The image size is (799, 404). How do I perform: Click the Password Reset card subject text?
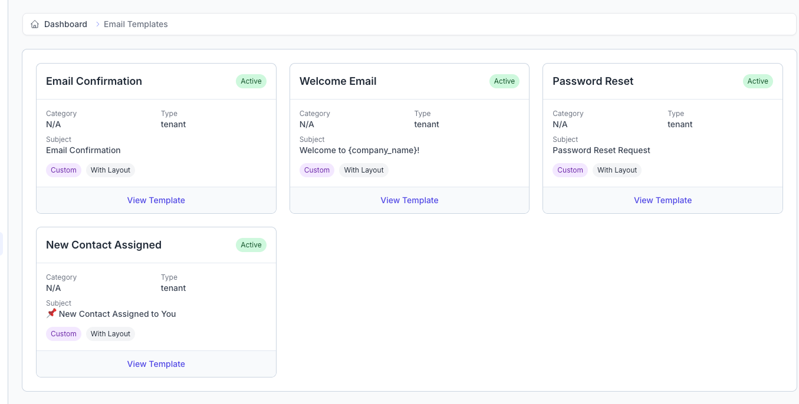601,150
